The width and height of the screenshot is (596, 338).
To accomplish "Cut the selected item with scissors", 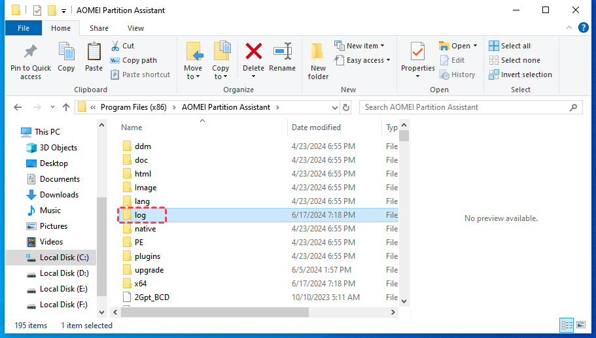I will pos(122,46).
